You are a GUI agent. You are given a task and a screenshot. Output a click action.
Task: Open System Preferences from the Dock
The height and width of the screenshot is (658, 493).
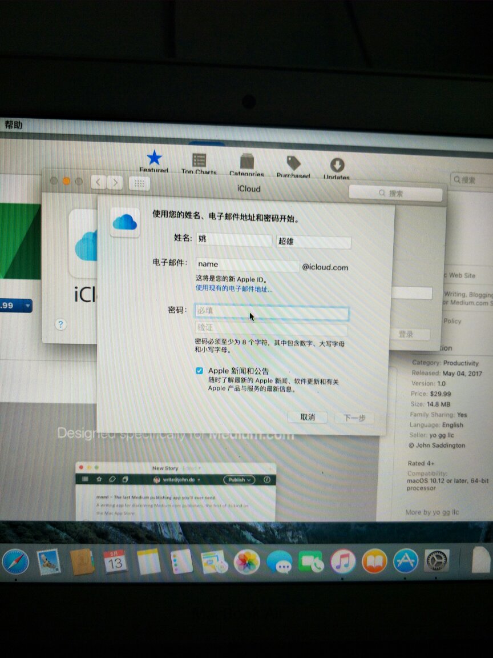click(x=437, y=561)
